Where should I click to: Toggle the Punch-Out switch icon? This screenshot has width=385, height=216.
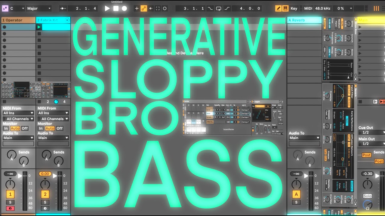(x=227, y=8)
